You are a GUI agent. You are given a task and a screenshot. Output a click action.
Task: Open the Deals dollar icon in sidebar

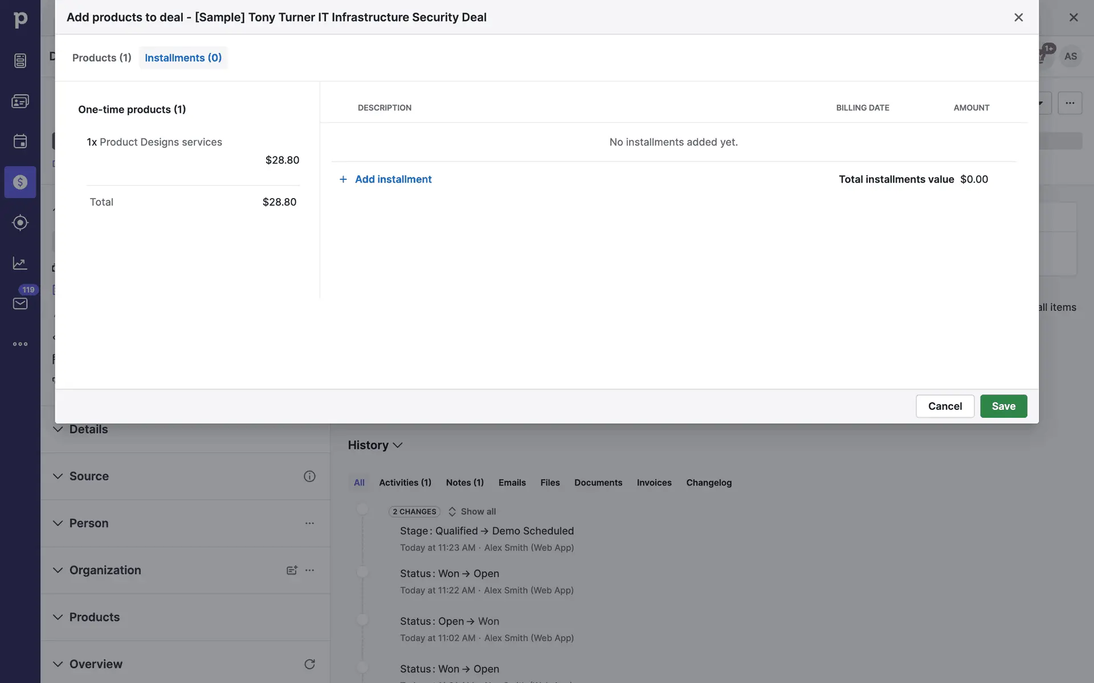[x=20, y=182]
